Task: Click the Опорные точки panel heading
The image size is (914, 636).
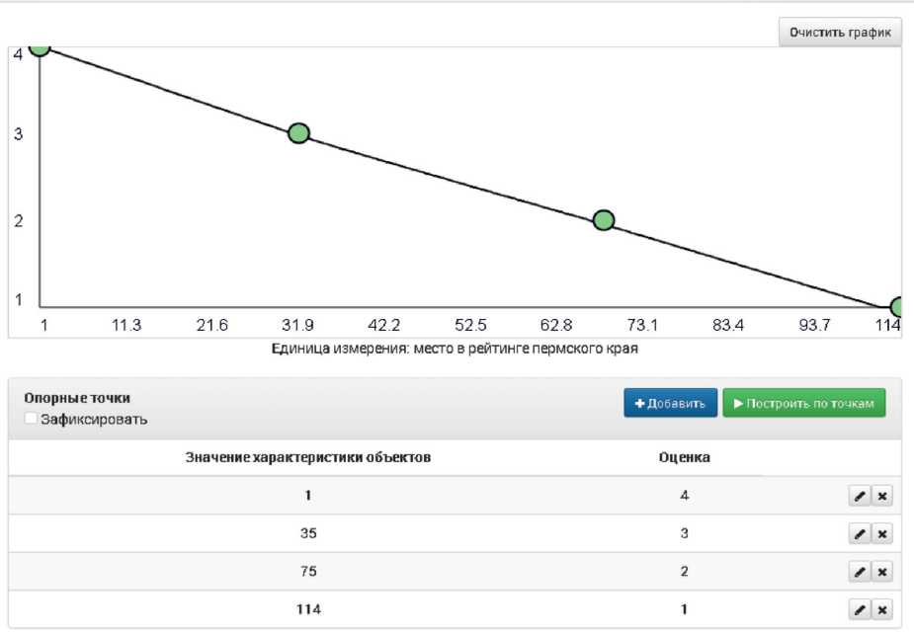Action: coord(77,398)
